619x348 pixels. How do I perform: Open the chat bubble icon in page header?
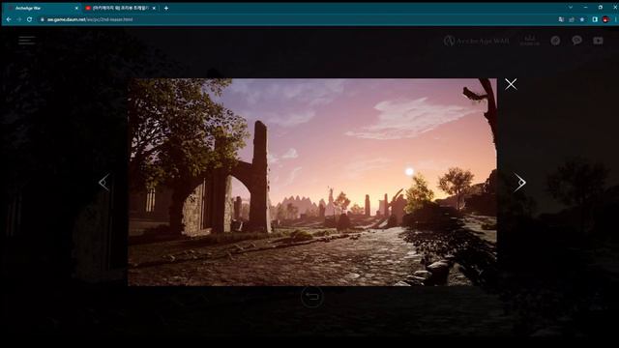576,41
